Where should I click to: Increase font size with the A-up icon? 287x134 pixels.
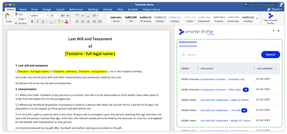click(x=63, y=15)
